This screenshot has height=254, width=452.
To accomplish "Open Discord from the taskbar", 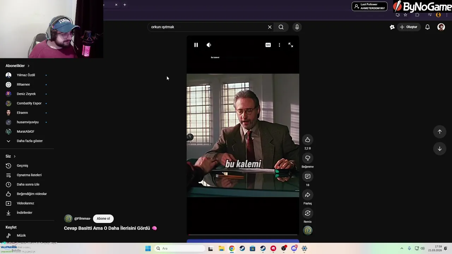I will (x=294, y=248).
